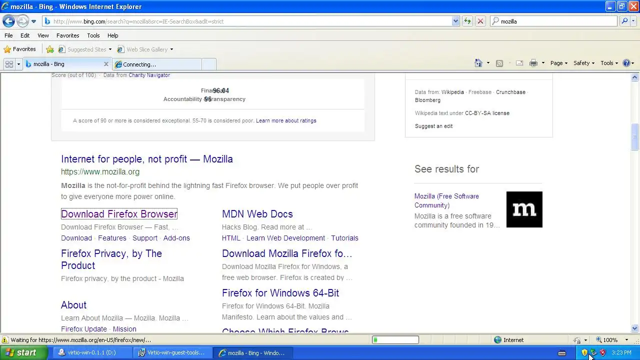Open the Favorites center star button
This screenshot has height=360, width=640.
pos(19,49)
